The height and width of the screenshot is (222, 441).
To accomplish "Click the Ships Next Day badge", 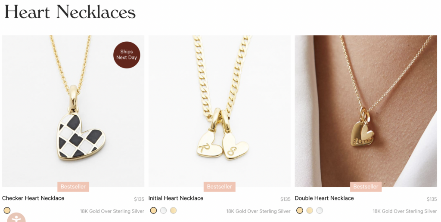I will point(127,55).
